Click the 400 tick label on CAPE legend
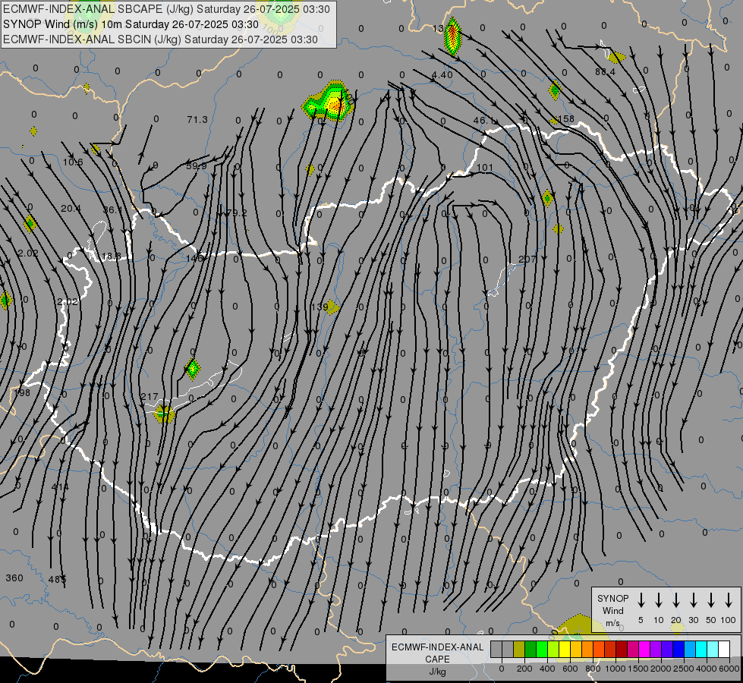The image size is (743, 683). pyautogui.click(x=547, y=669)
